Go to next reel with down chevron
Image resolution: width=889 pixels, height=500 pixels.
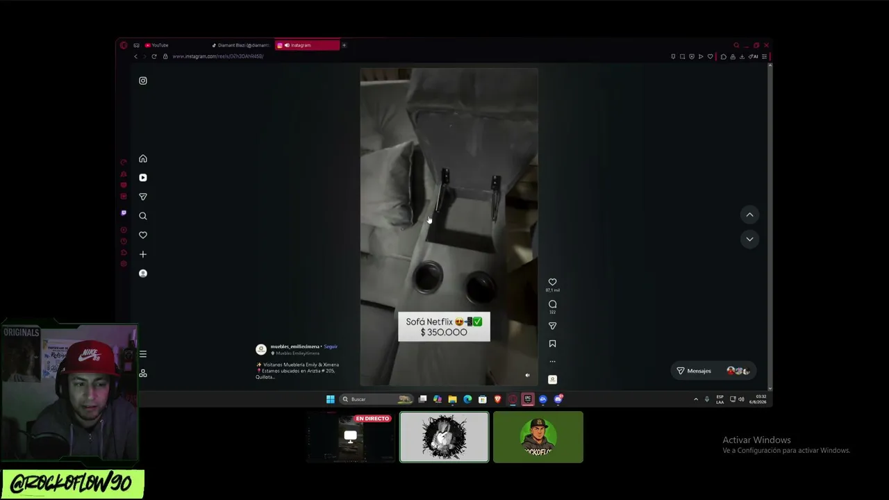click(x=749, y=240)
